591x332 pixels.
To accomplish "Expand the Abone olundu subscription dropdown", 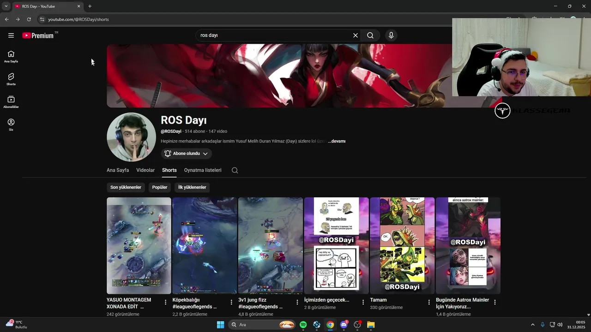I will click(x=187, y=154).
